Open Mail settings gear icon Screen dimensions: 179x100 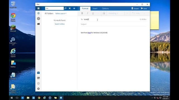tap(39, 89)
